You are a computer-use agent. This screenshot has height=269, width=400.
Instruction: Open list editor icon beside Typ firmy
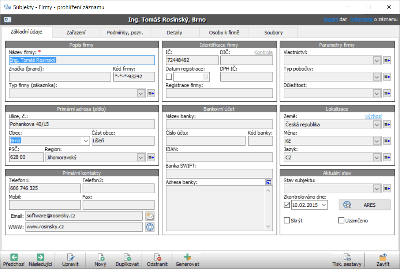[x=151, y=93]
